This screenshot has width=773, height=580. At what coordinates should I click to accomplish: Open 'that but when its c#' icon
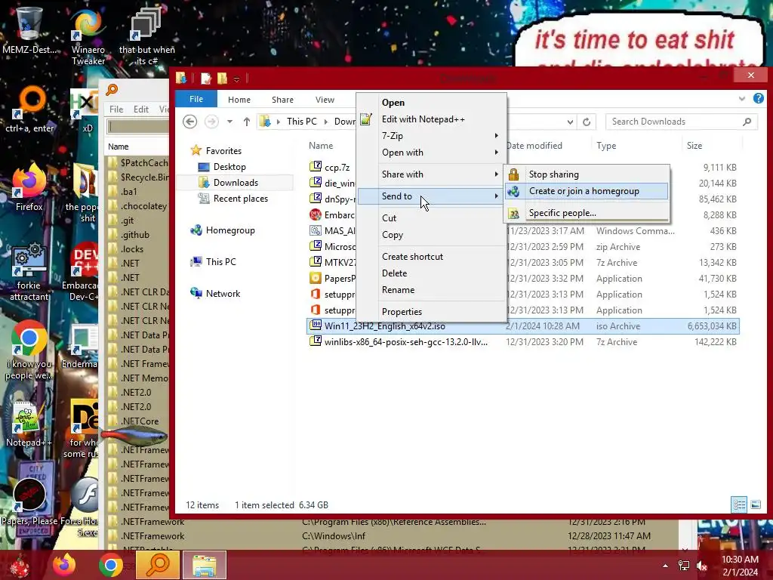coord(146,35)
